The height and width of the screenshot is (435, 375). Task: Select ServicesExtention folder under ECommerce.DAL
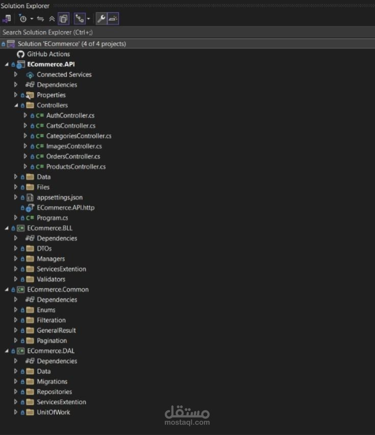(61, 402)
